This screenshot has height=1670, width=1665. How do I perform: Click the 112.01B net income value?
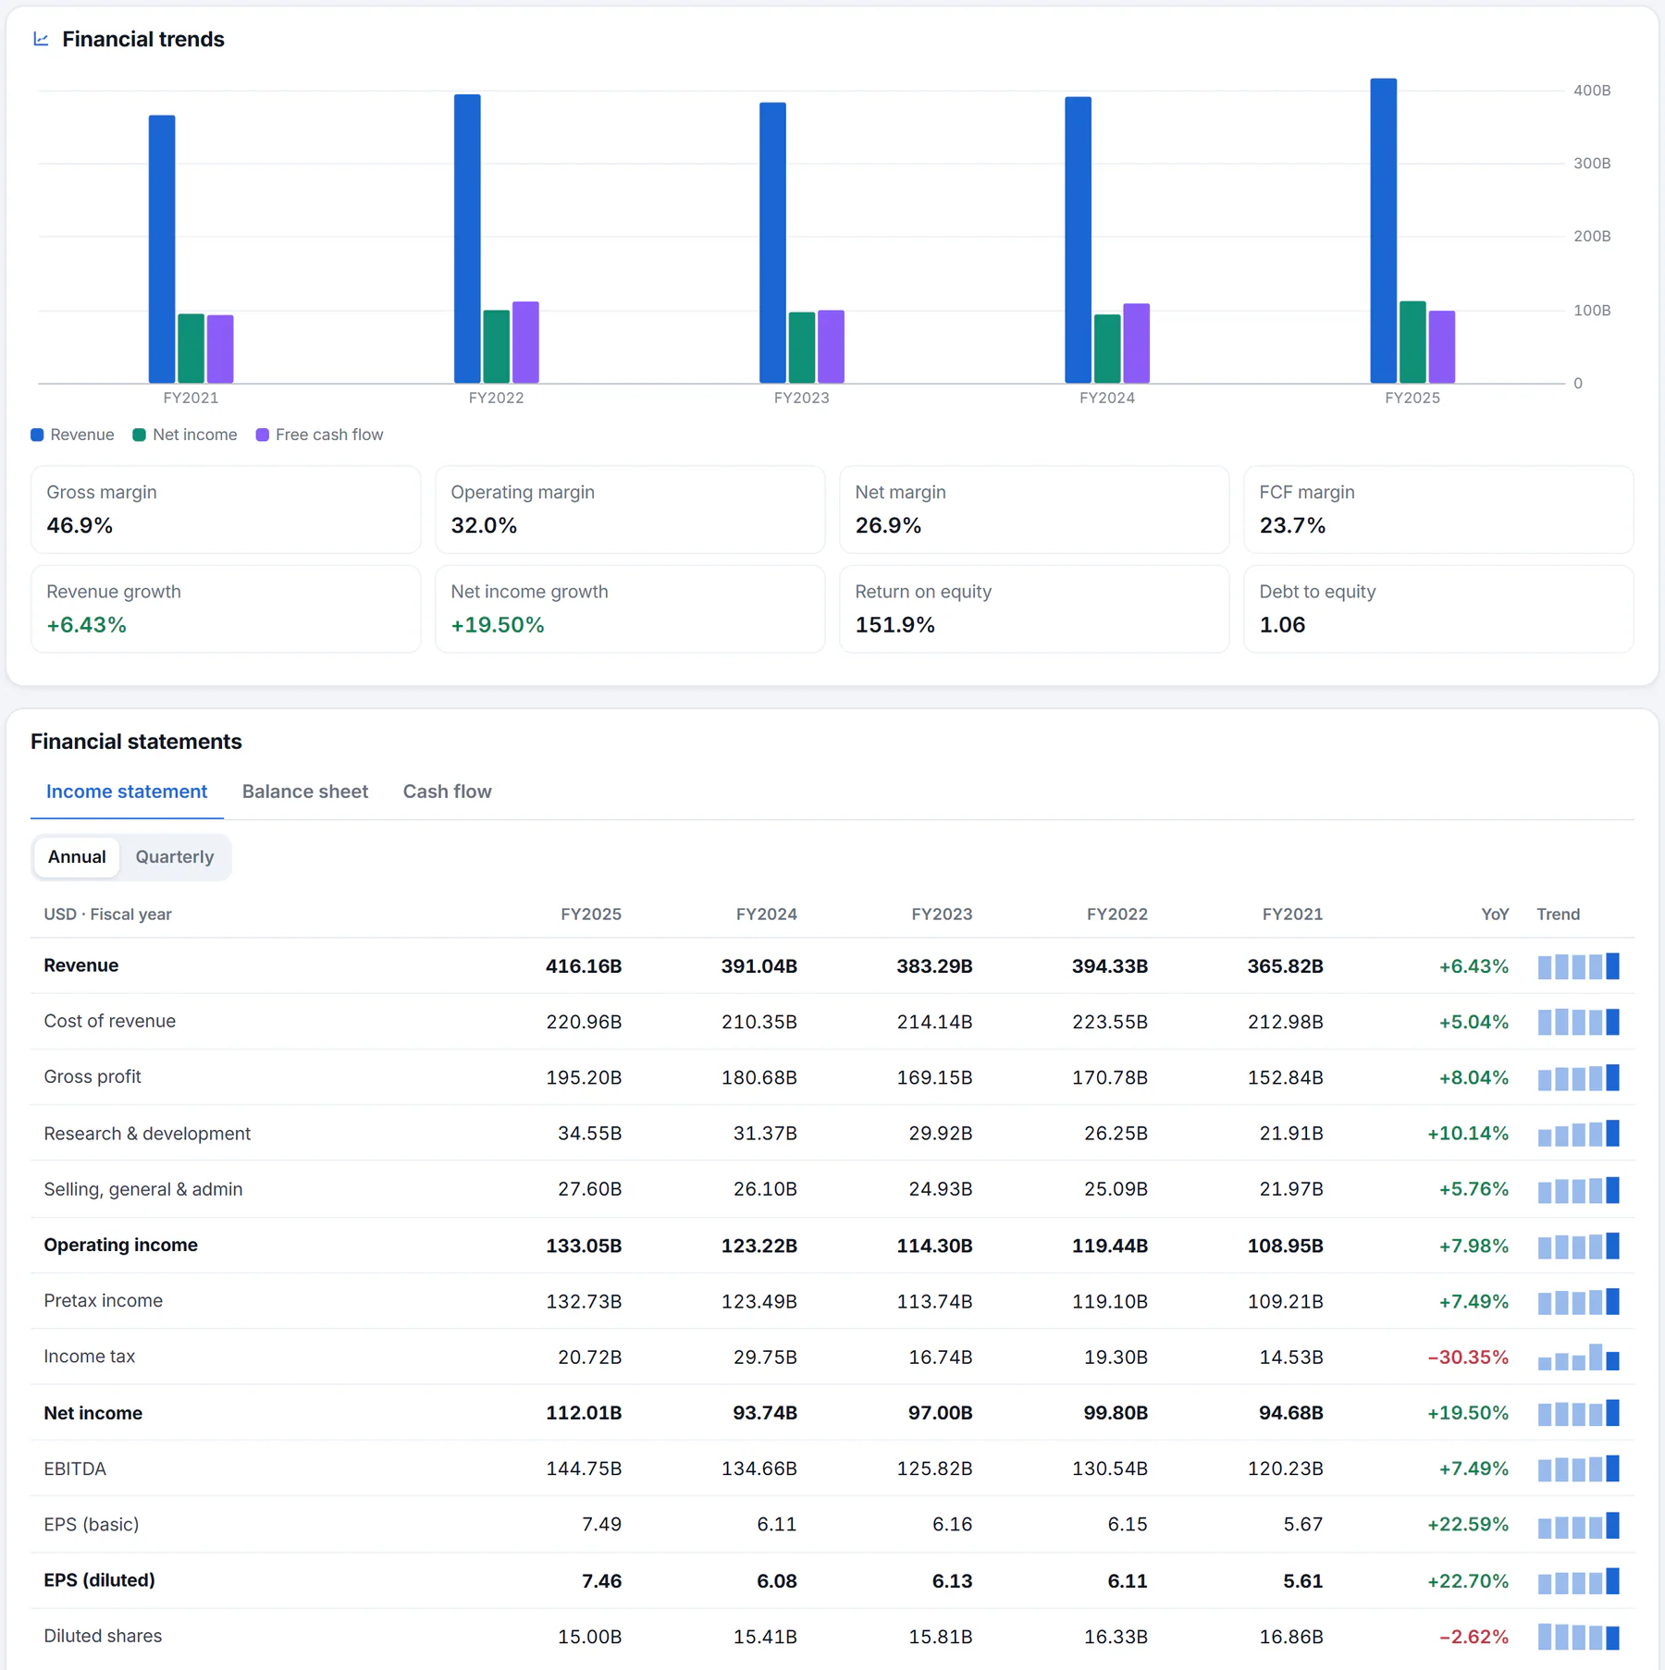pyautogui.click(x=584, y=1413)
